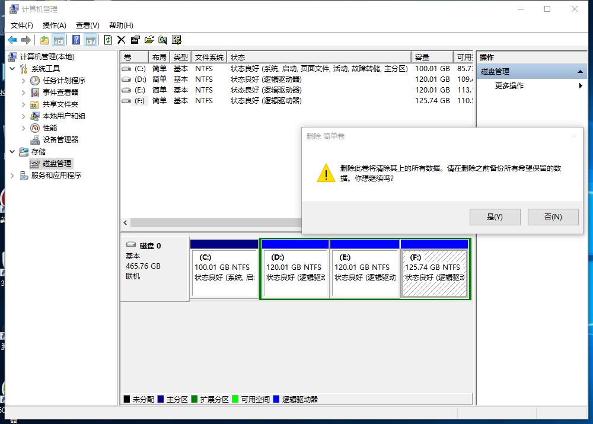Click the magnifying glass toolbar icon
The height and width of the screenshot is (424, 593).
pyautogui.click(x=162, y=40)
